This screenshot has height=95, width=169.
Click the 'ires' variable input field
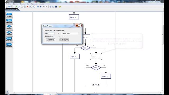[x=50, y=34]
